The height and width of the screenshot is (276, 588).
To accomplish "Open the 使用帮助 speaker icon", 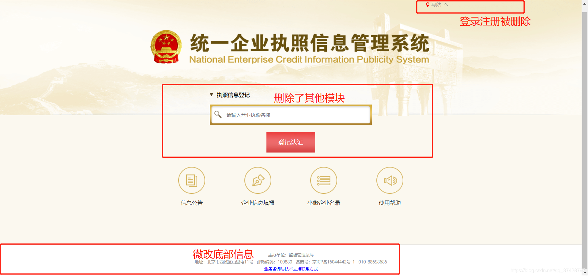I will [390, 180].
